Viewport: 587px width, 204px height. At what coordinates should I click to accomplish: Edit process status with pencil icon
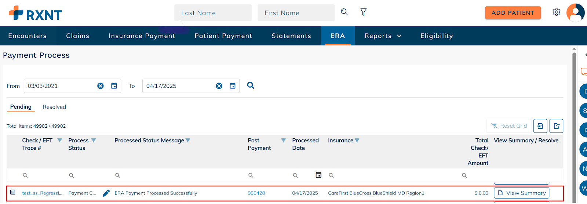(106, 193)
